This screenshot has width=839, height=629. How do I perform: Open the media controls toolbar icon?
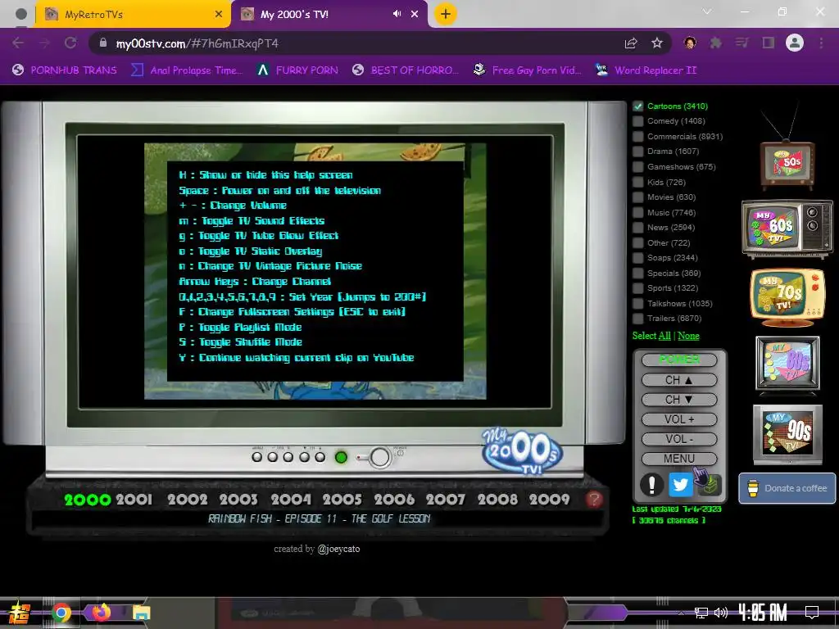point(741,43)
